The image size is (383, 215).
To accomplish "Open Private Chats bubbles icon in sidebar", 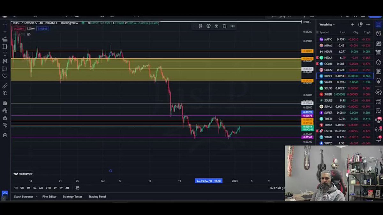I will click(x=379, y=102).
